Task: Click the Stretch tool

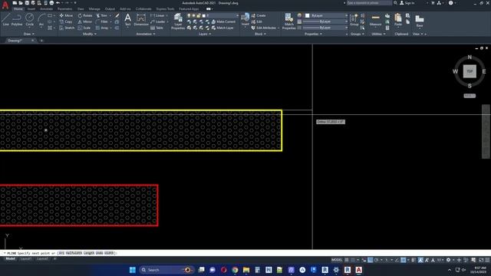Action: (x=67, y=28)
